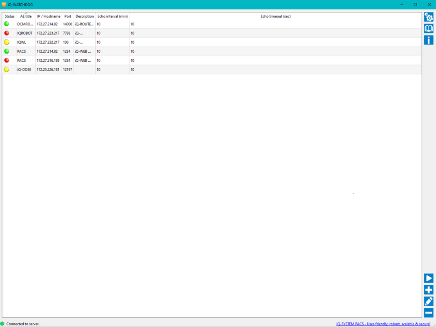This screenshot has width=436, height=327.
Task: Minimize the iQ-WATCHDOG window
Action: tap(402, 4)
